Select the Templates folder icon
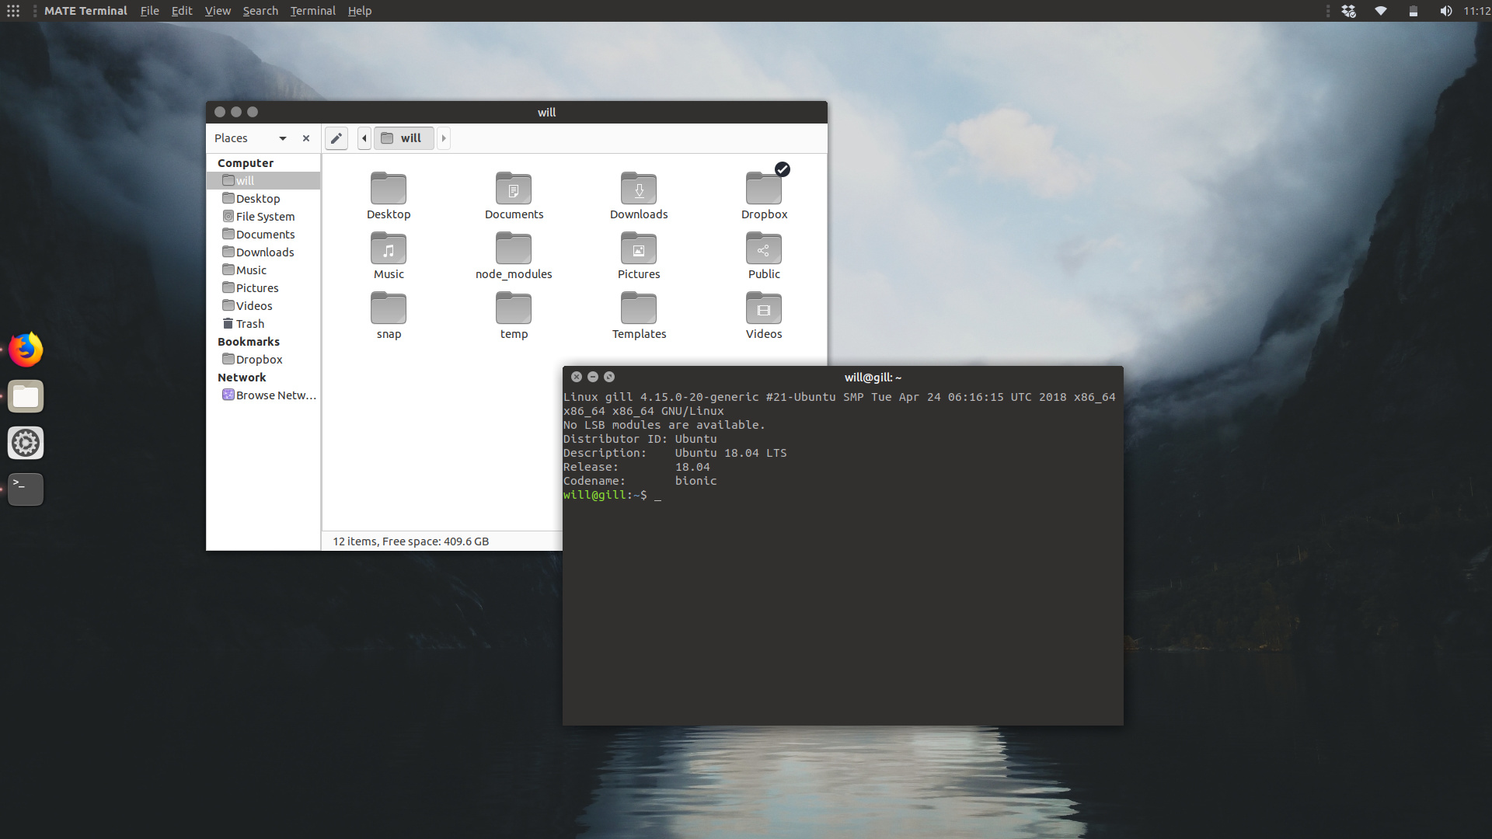Image resolution: width=1492 pixels, height=839 pixels. [x=639, y=310]
